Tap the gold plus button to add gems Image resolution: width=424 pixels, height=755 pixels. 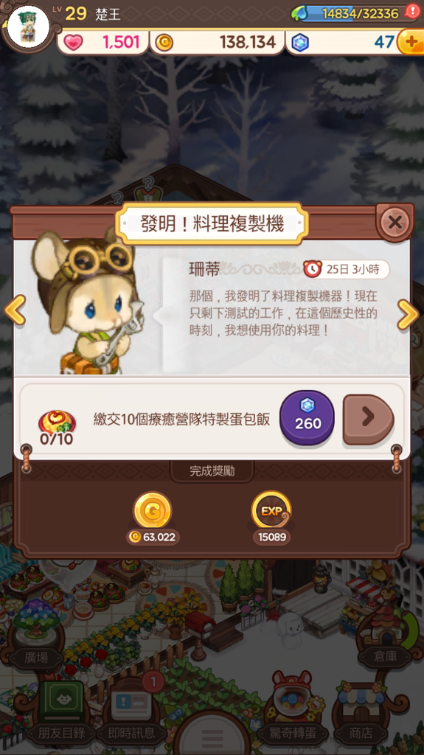click(411, 42)
